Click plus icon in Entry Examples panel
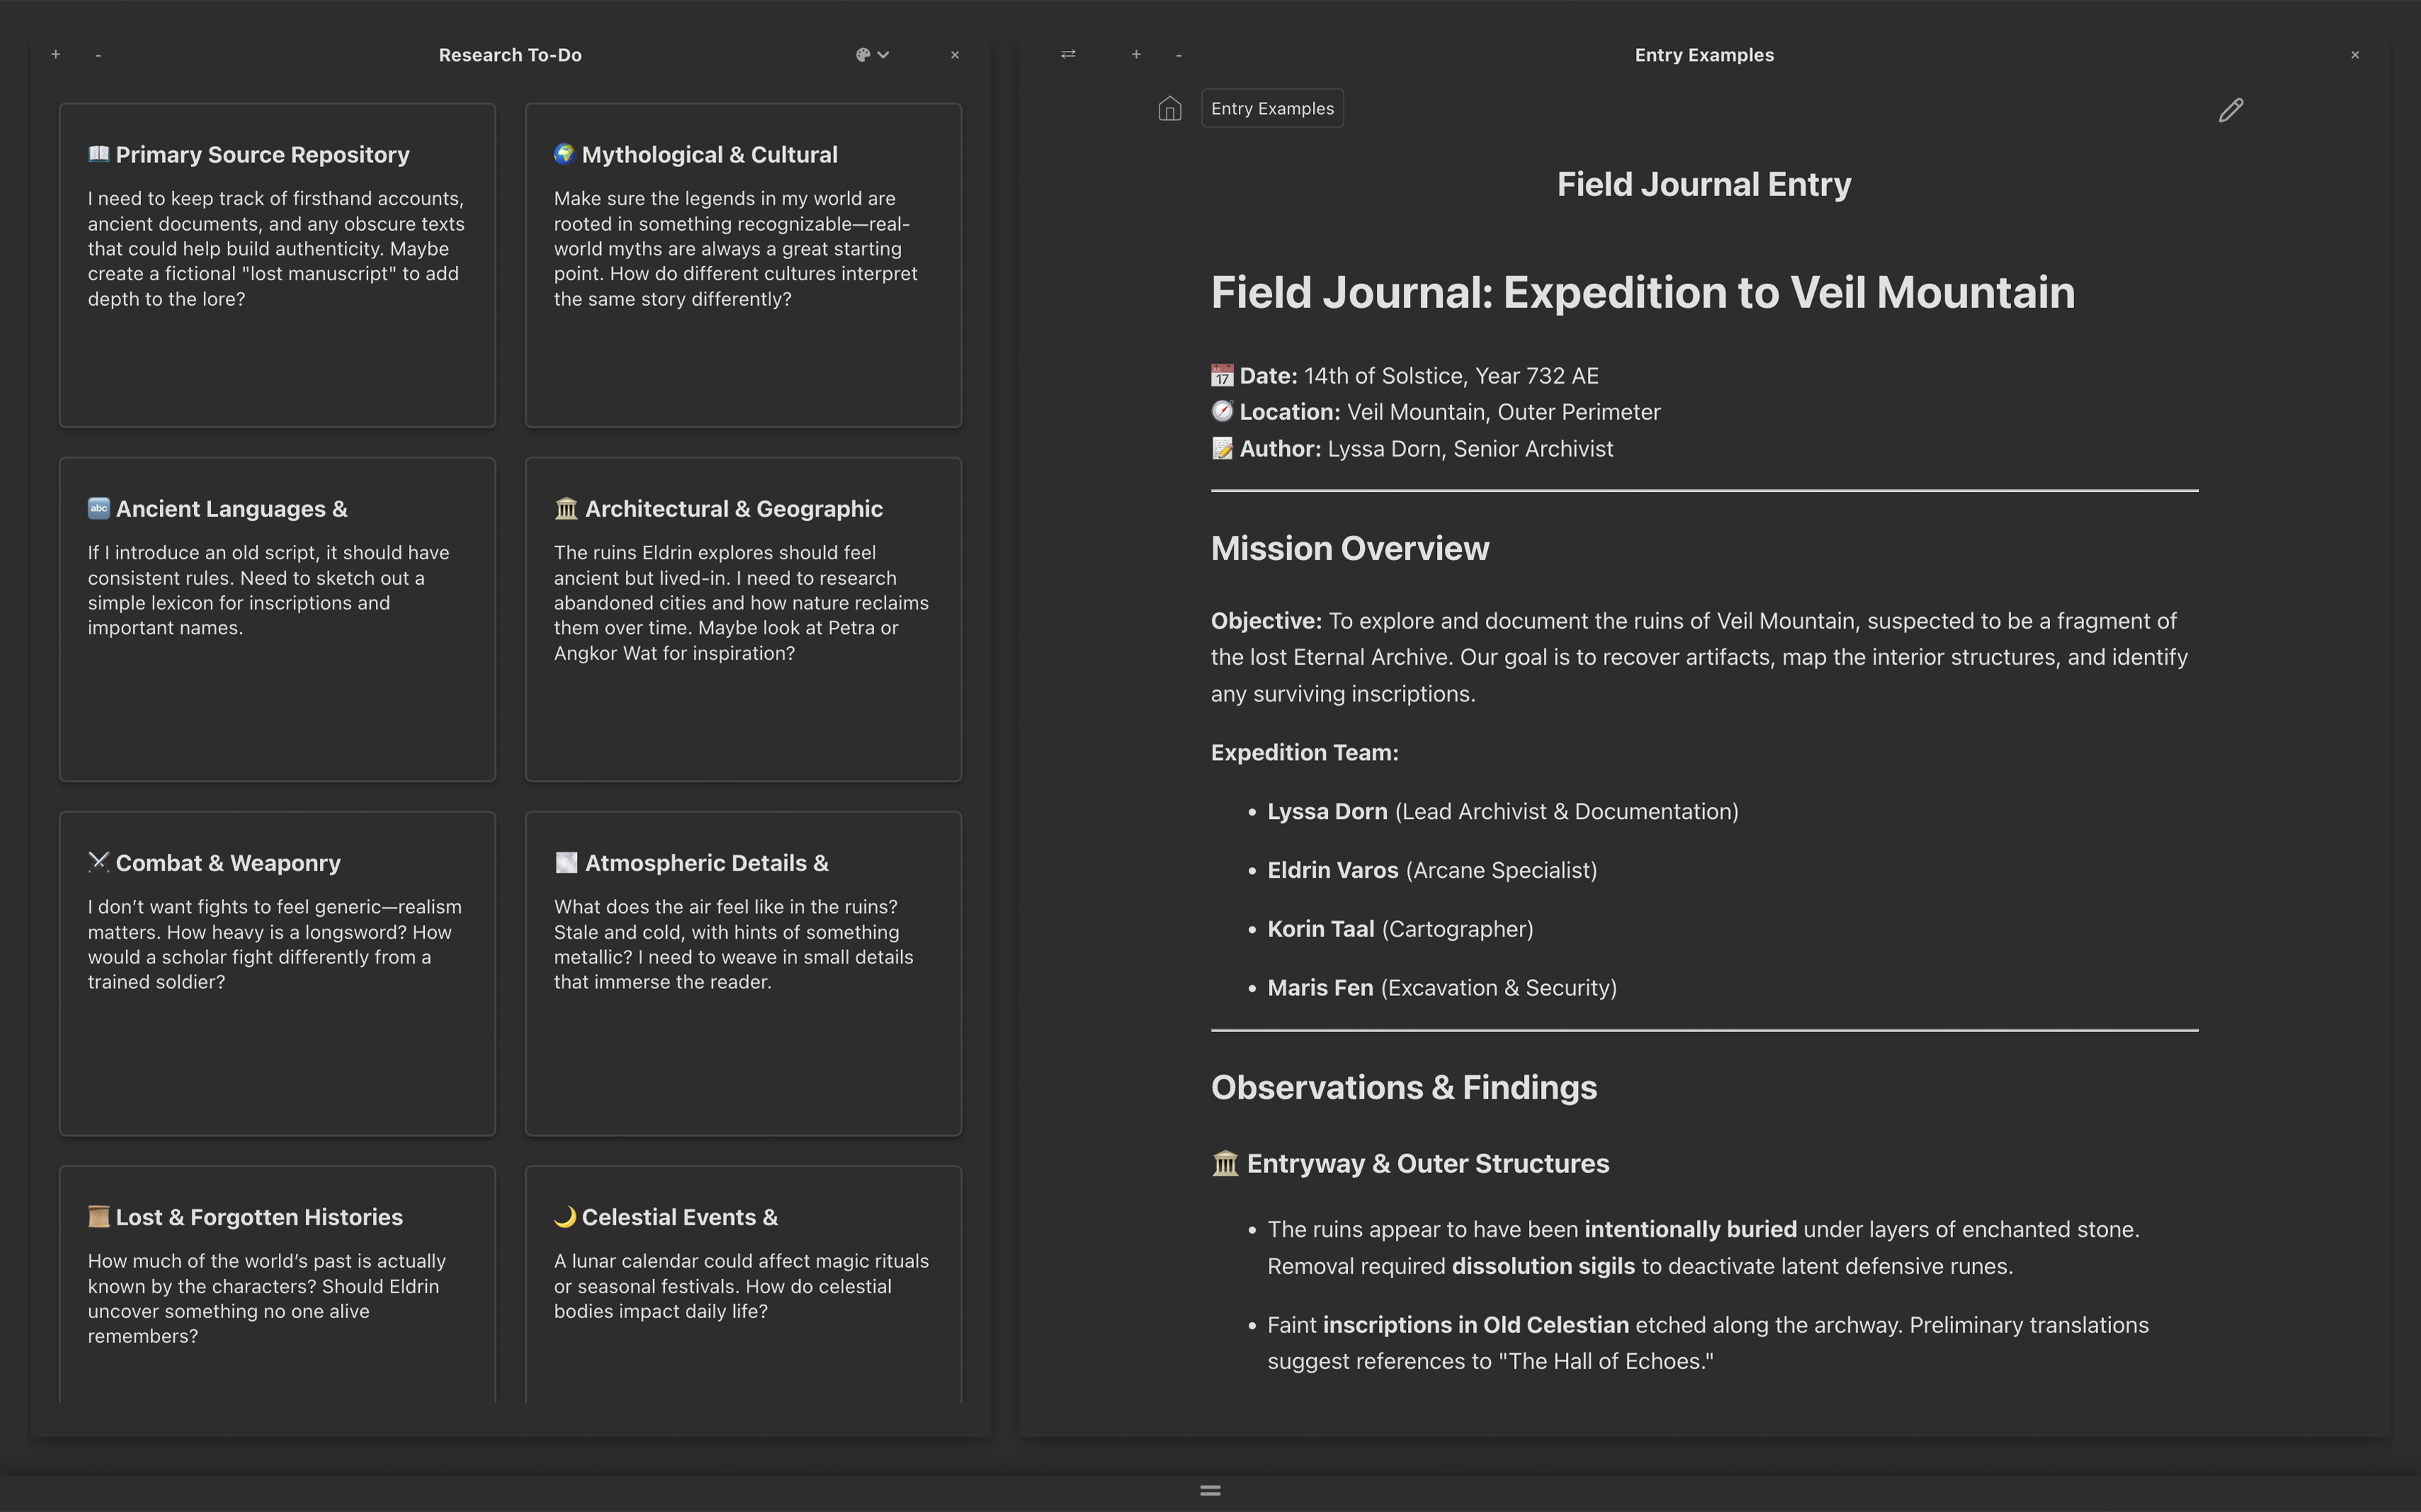This screenshot has height=1512, width=2421. coord(1136,55)
